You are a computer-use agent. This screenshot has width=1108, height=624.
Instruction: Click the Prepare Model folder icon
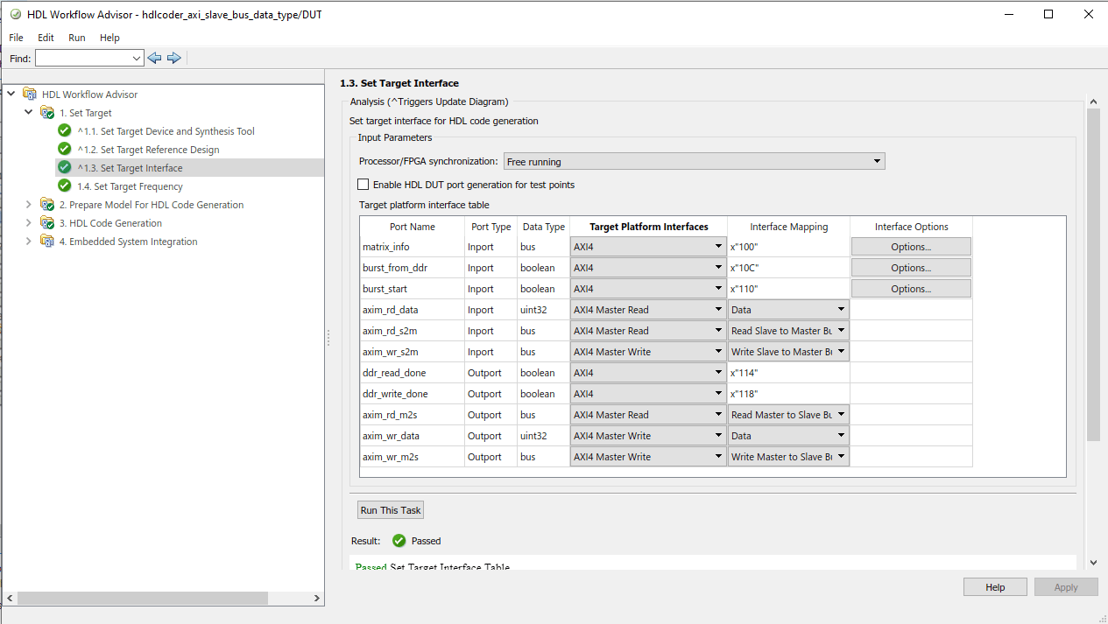point(47,205)
